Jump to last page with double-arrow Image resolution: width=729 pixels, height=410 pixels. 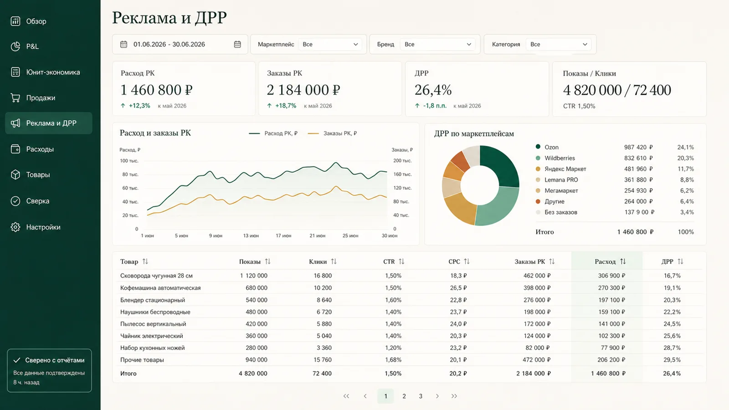(454, 396)
